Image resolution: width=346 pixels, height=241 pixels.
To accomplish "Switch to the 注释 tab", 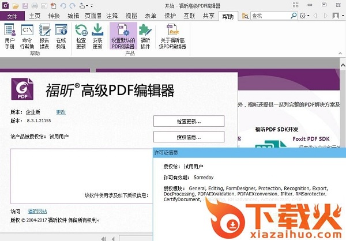I will tap(112, 16).
